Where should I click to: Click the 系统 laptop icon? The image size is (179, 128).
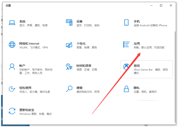tap(12, 23)
